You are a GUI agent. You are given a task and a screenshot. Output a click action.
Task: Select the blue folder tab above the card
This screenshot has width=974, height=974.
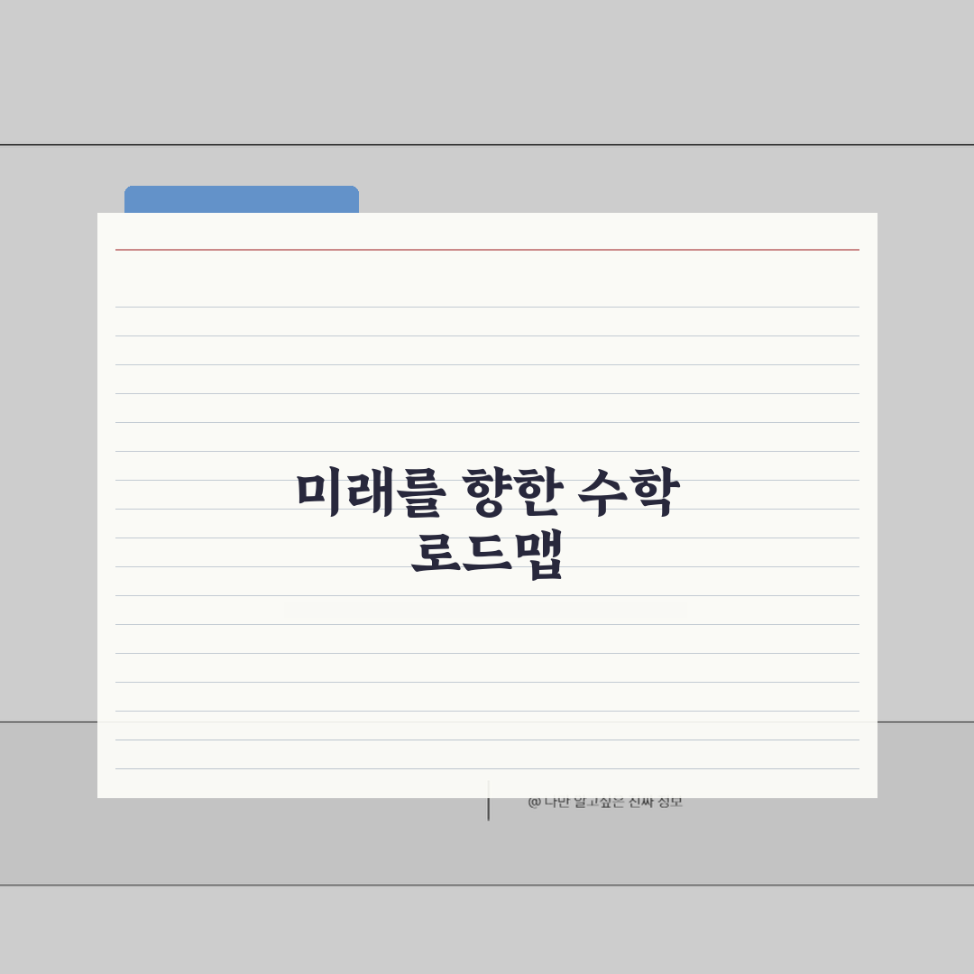242,199
